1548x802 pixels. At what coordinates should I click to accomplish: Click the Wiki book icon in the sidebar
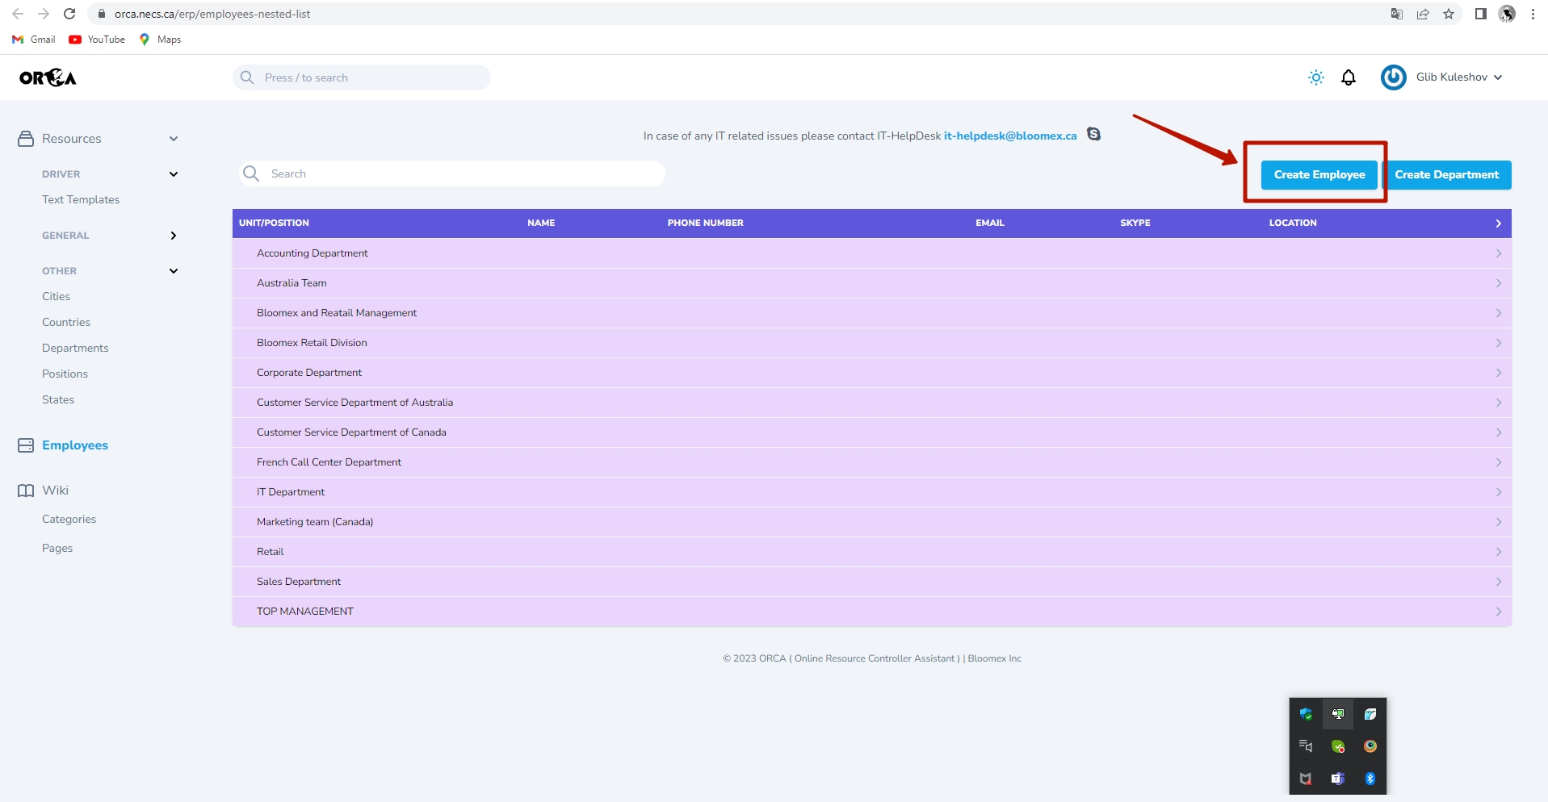pos(26,491)
